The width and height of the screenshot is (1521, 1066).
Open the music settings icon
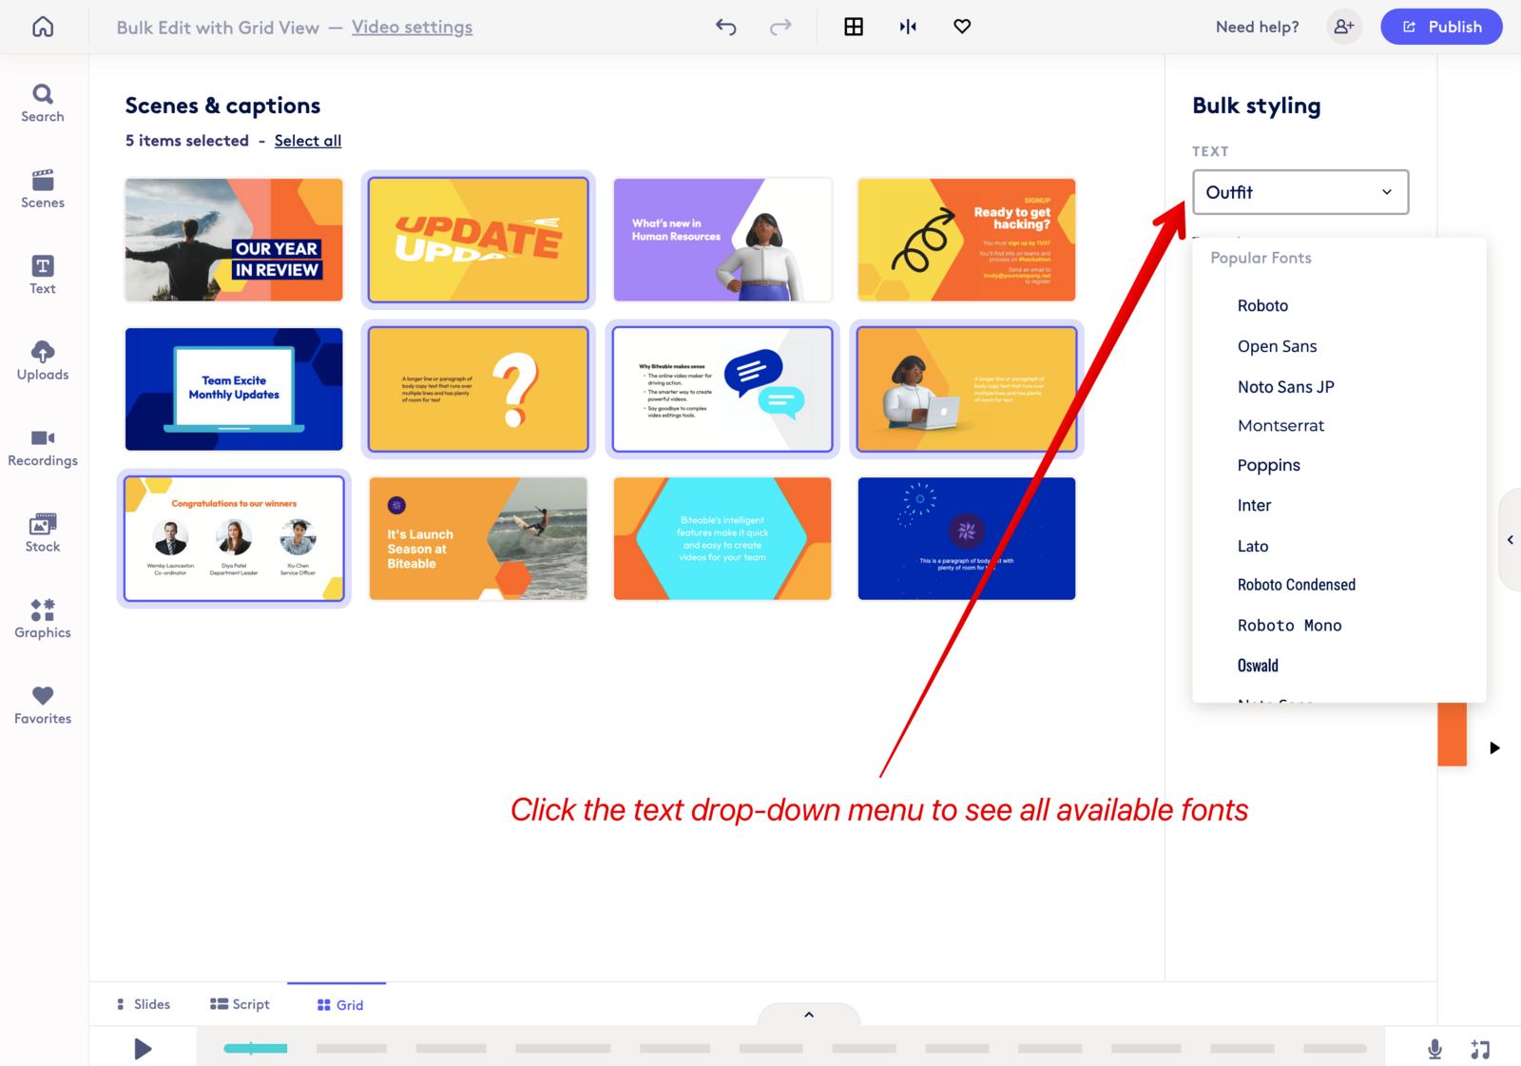(x=1480, y=1049)
